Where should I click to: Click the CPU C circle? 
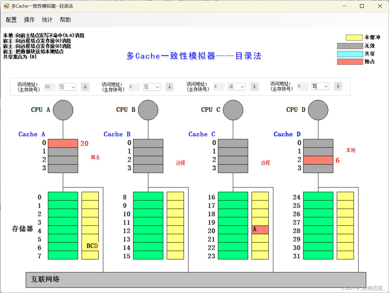point(233,110)
